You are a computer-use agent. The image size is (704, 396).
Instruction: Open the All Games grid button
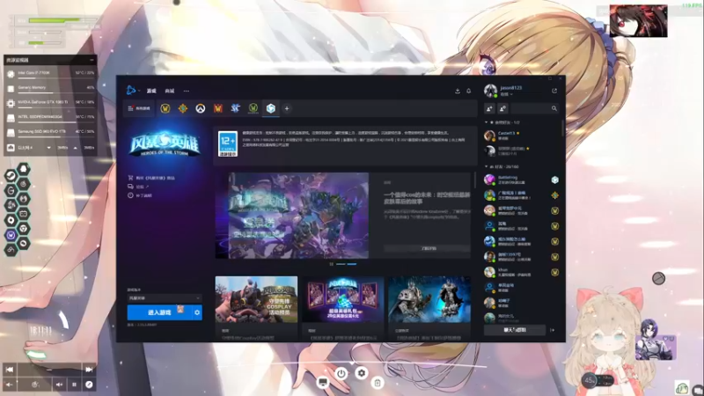point(139,108)
